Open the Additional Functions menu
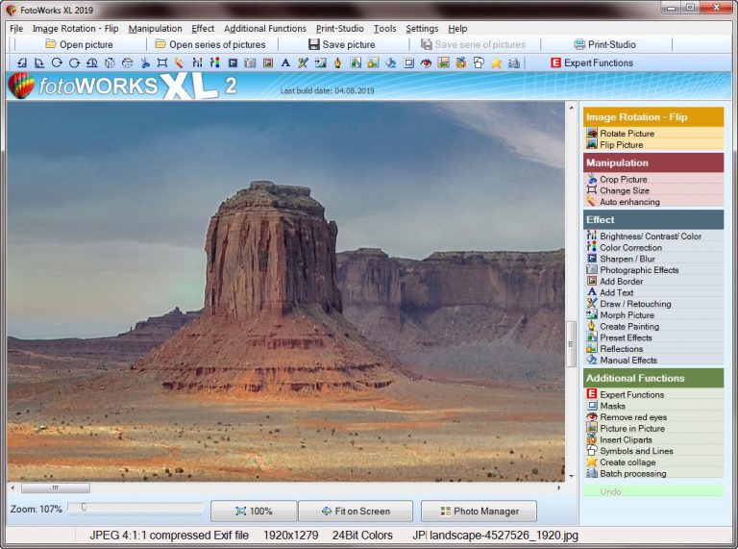The image size is (738, 549). pos(265,29)
